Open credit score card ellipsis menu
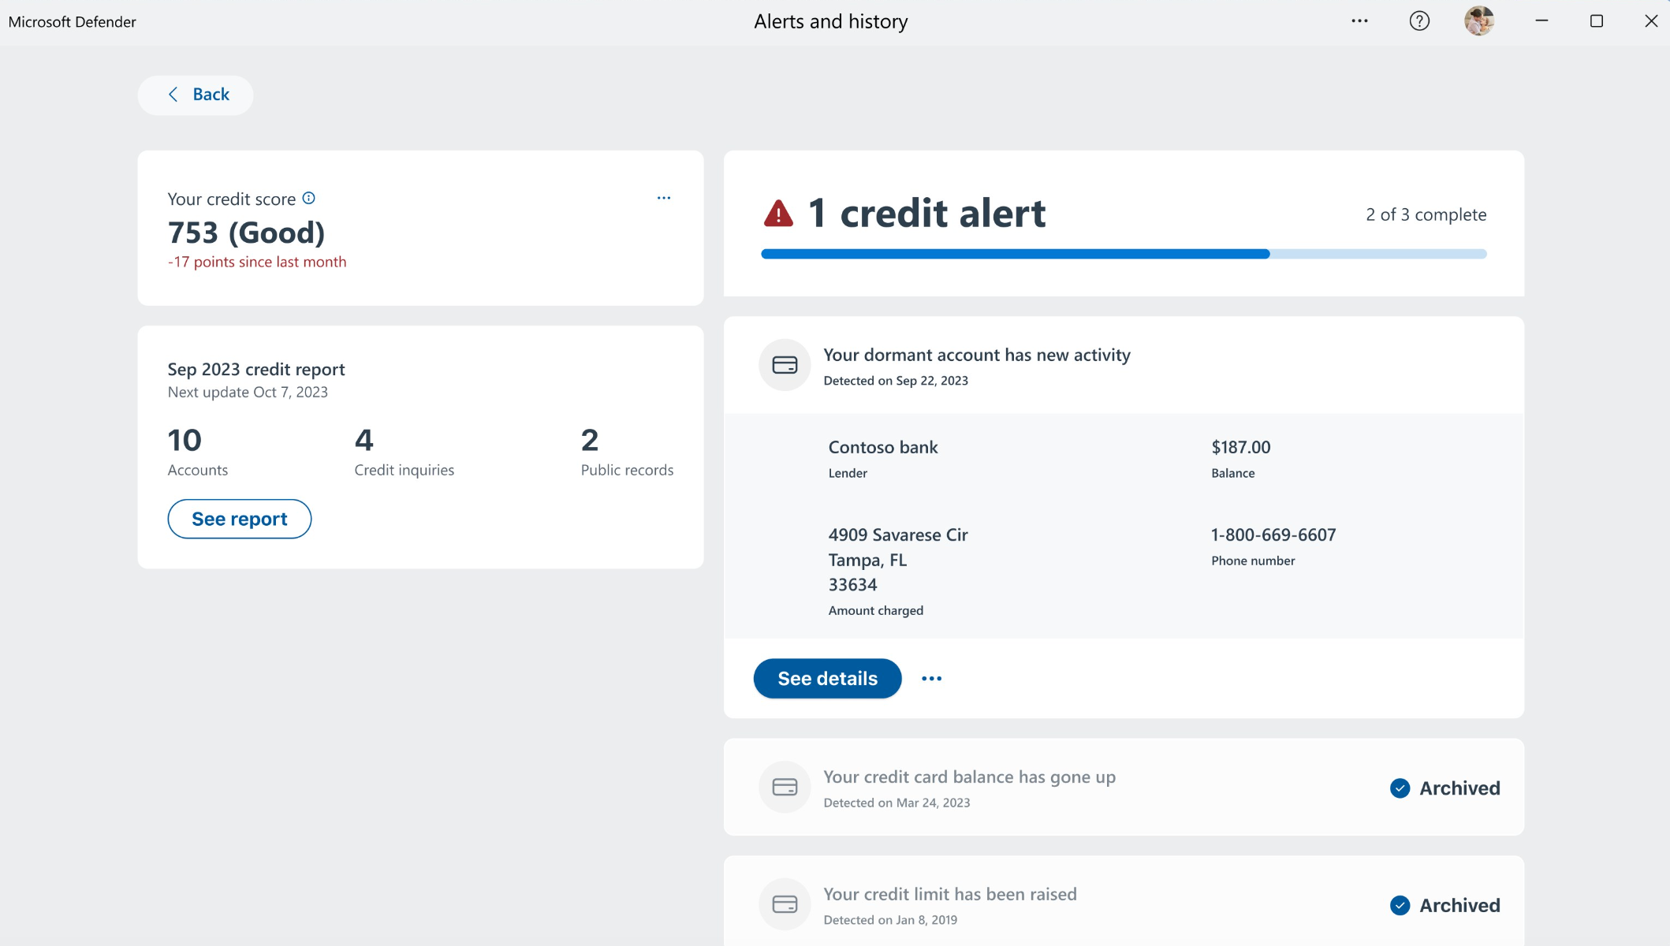Viewport: 1670px width, 946px height. coord(664,198)
